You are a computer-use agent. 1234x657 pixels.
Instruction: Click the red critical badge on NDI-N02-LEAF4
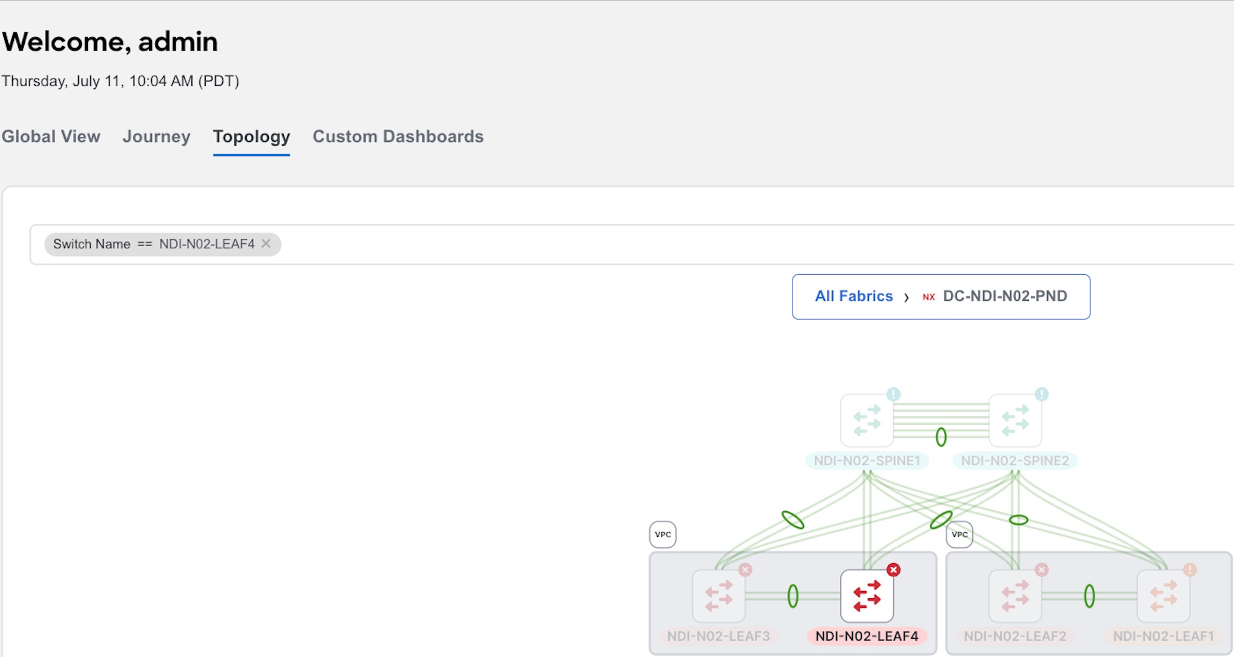point(894,570)
